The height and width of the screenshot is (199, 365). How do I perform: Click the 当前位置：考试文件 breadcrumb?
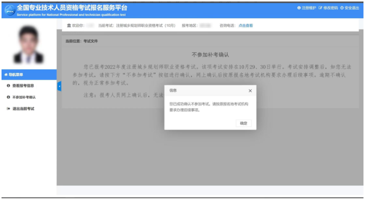(x=82, y=41)
